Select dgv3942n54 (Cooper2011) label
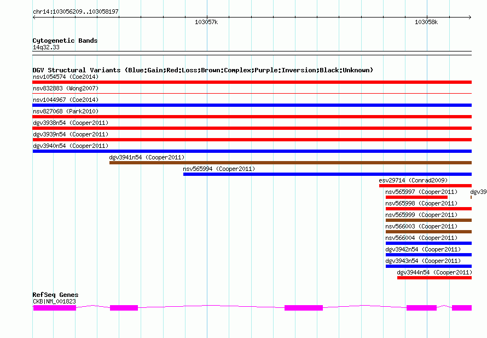 (423, 249)
